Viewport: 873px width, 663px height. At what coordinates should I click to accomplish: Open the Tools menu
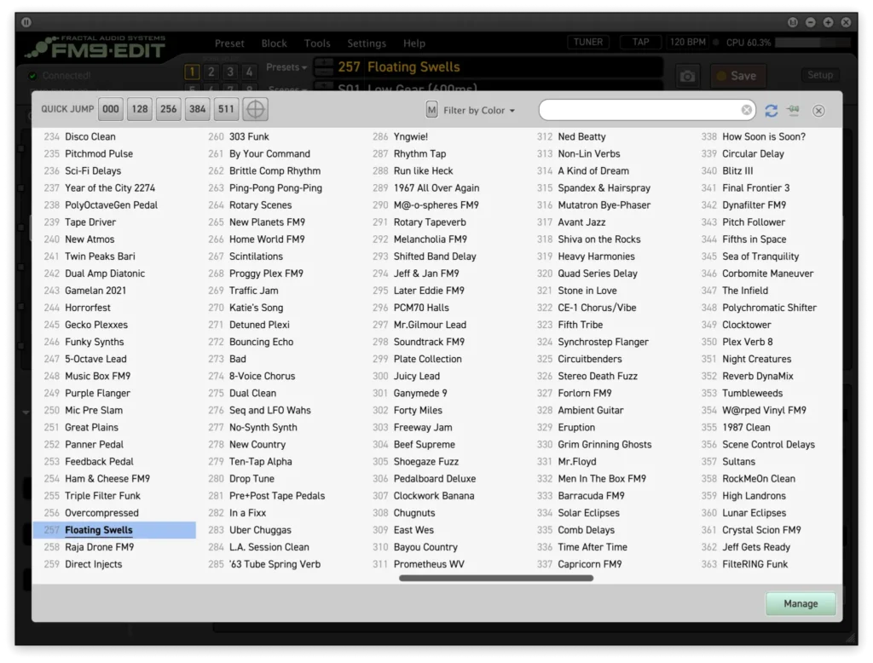click(x=317, y=43)
